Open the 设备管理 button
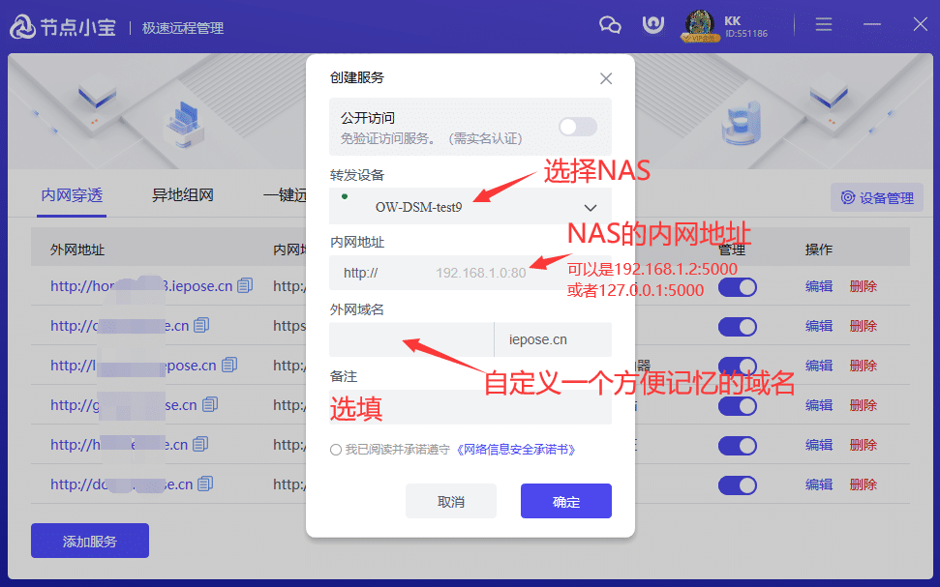This screenshot has height=587, width=940. point(877,197)
